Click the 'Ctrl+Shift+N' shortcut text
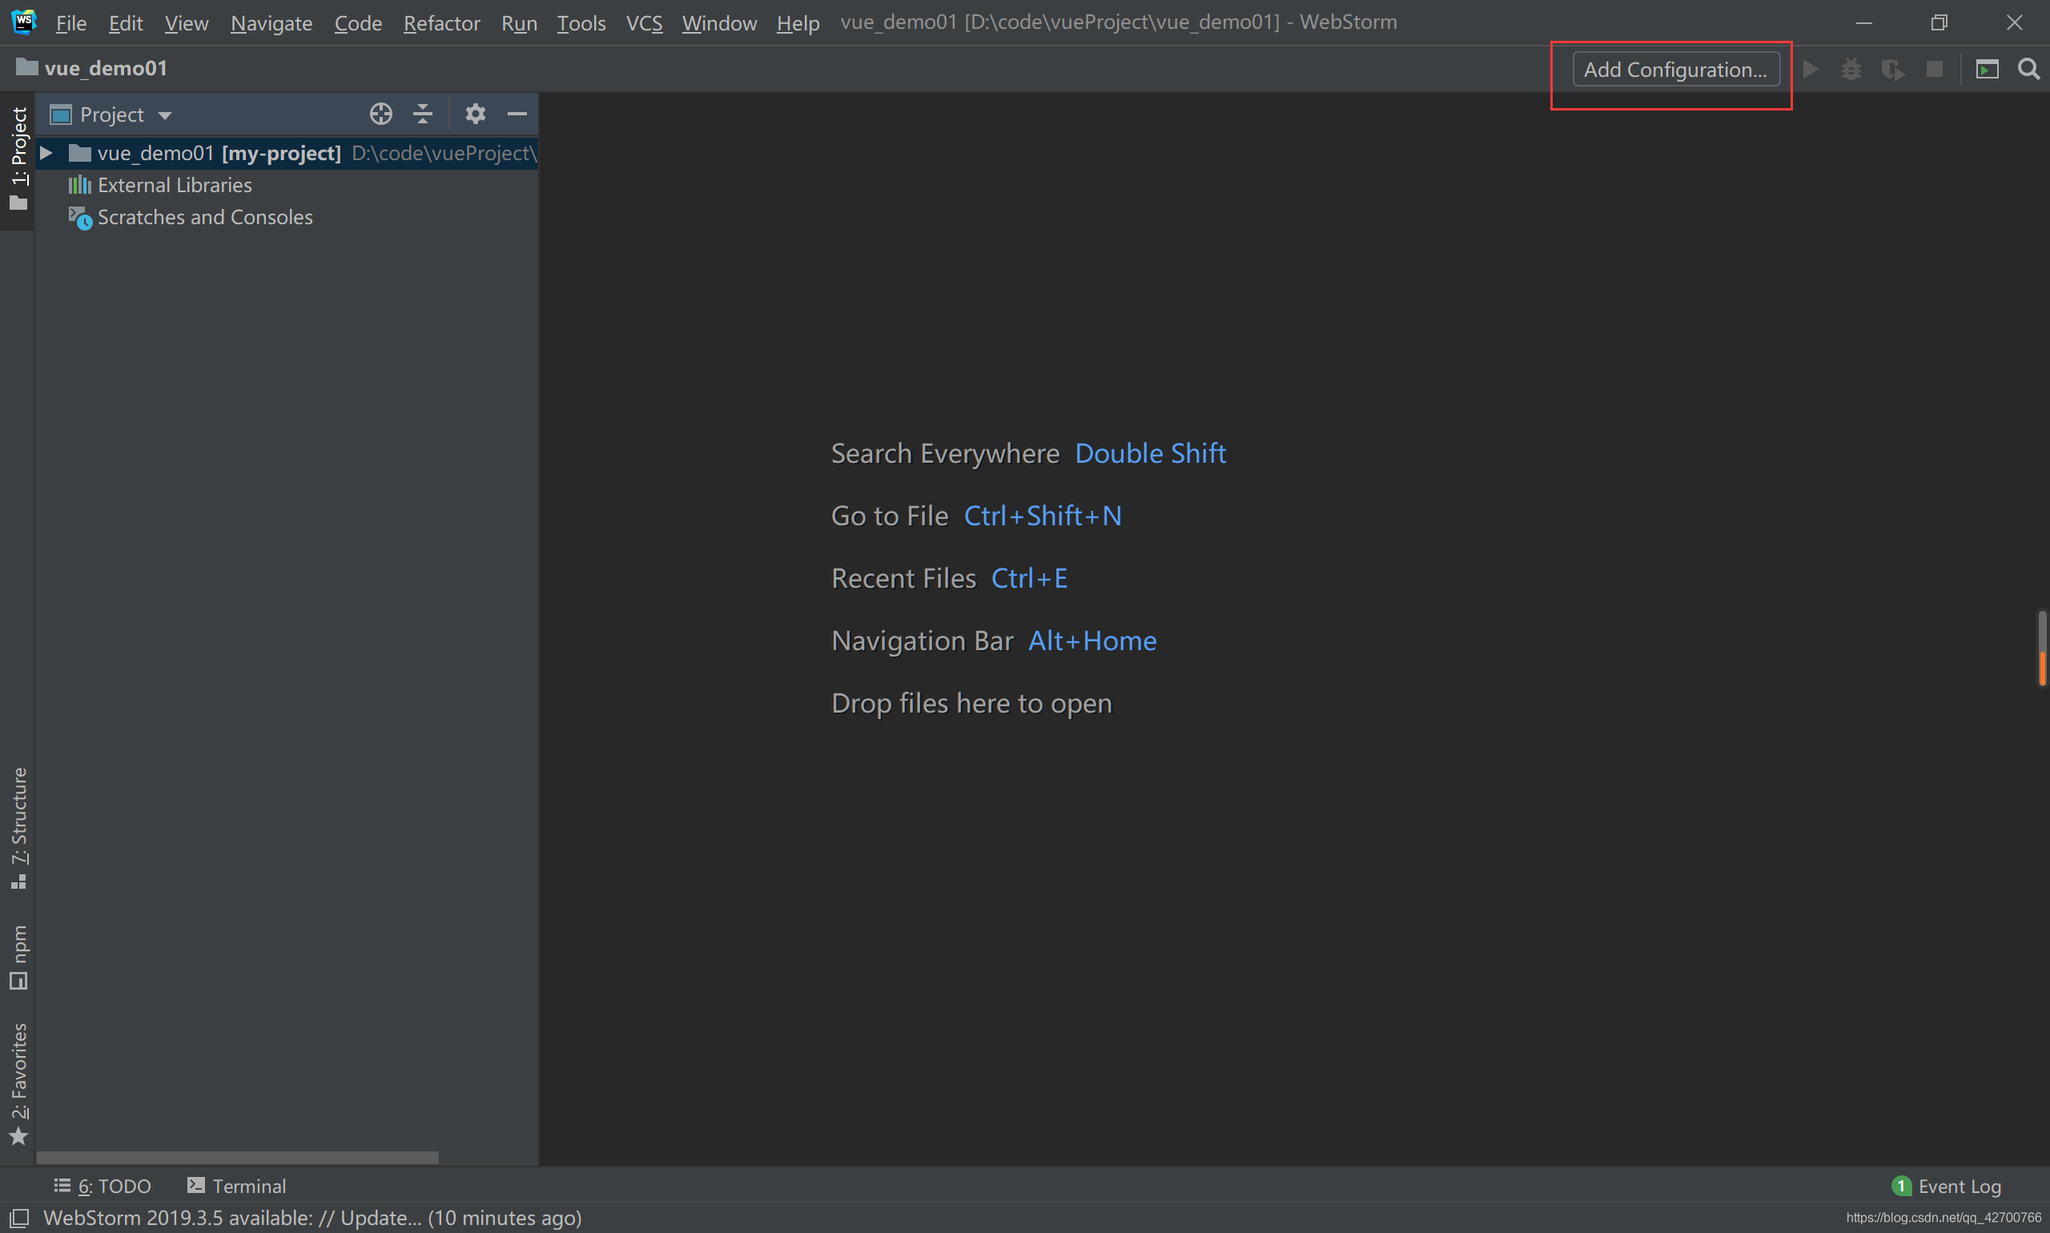 (x=1042, y=515)
